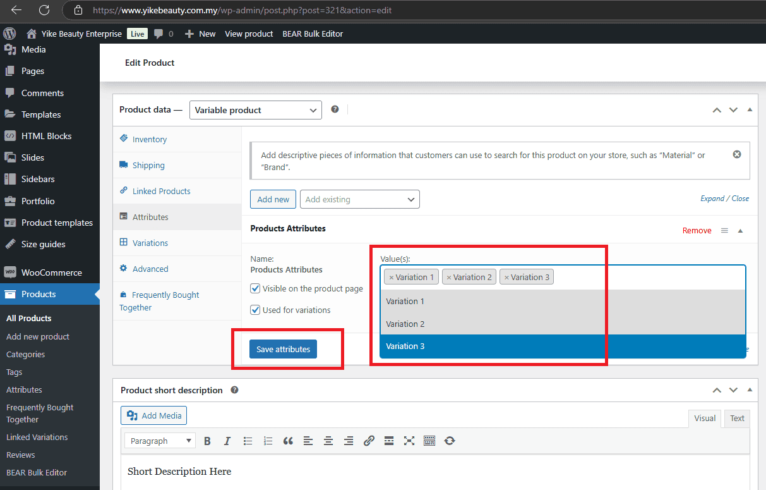Align text left in editor

click(308, 441)
